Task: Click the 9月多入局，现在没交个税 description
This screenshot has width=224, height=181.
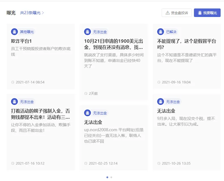Action: tap(186, 121)
